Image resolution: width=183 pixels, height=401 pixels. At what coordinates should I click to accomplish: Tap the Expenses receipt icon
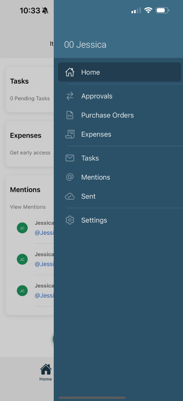(x=70, y=134)
